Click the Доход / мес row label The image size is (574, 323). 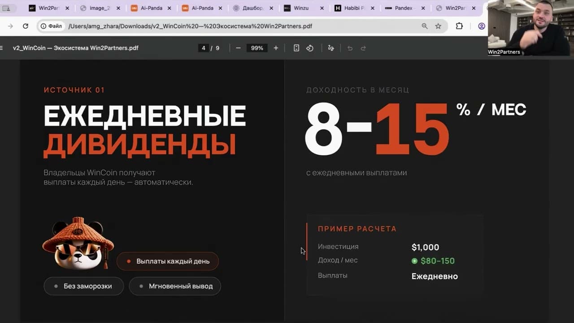coord(338,260)
